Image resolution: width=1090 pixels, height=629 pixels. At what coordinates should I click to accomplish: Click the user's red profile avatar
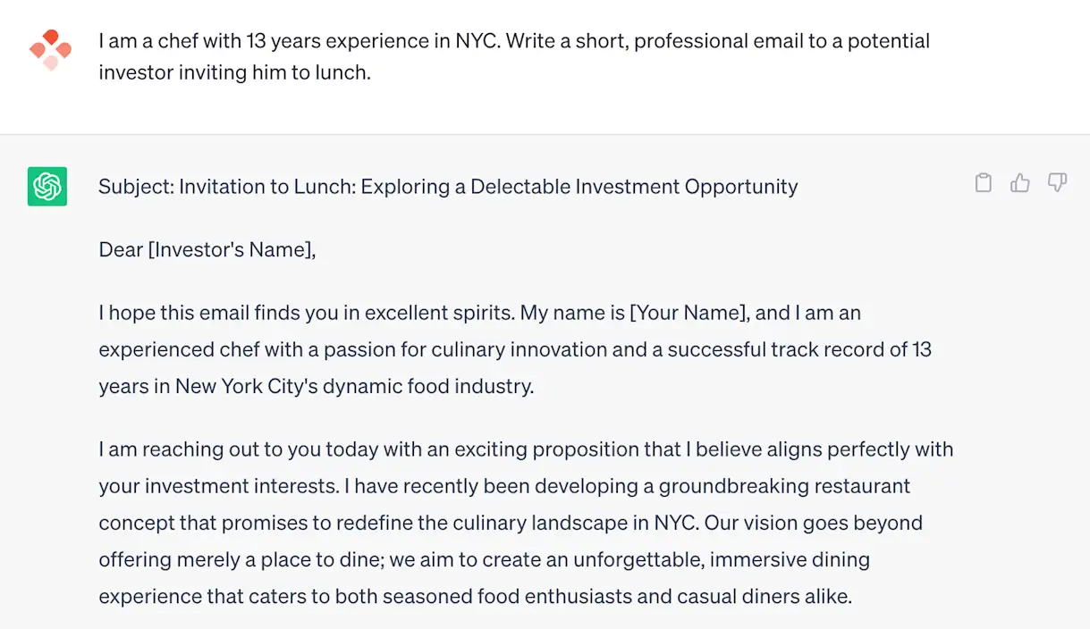point(50,49)
